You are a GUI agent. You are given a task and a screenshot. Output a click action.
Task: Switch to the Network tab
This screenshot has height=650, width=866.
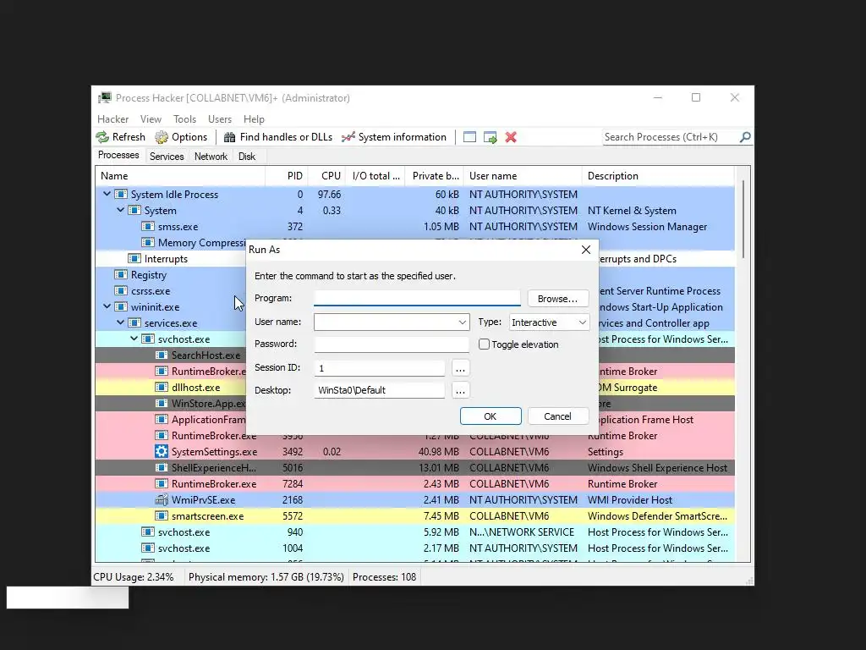[x=211, y=157]
